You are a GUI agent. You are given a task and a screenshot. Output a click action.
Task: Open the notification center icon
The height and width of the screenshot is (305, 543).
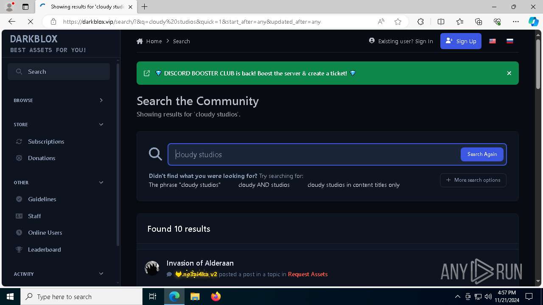tap(529, 297)
